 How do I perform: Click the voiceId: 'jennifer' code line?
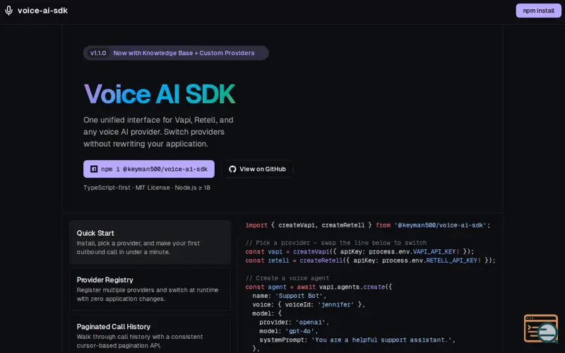[x=309, y=305]
